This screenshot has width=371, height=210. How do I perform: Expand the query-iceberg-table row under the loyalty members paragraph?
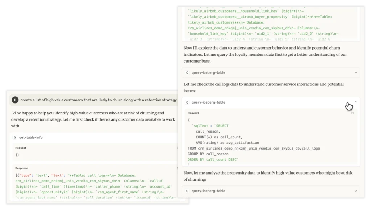click(356, 73)
